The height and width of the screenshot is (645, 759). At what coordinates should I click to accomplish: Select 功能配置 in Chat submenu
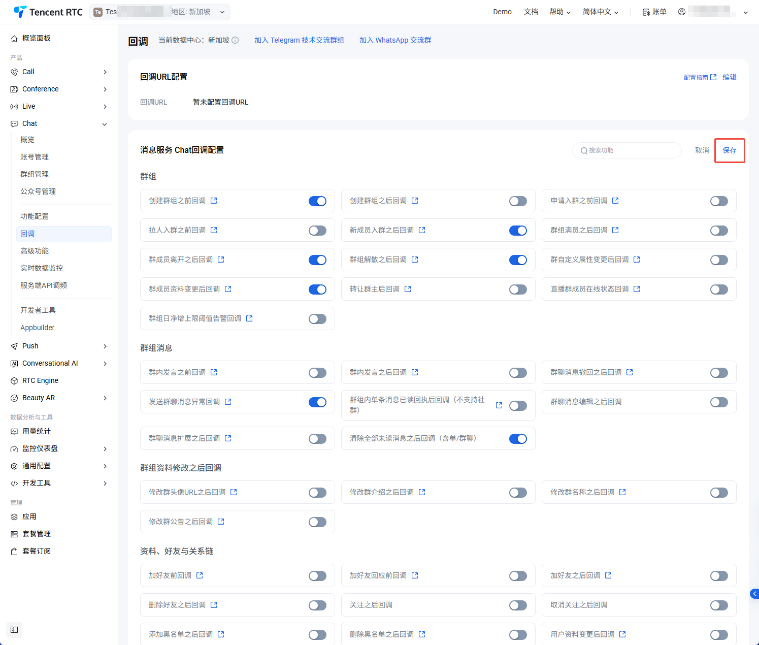click(x=35, y=216)
